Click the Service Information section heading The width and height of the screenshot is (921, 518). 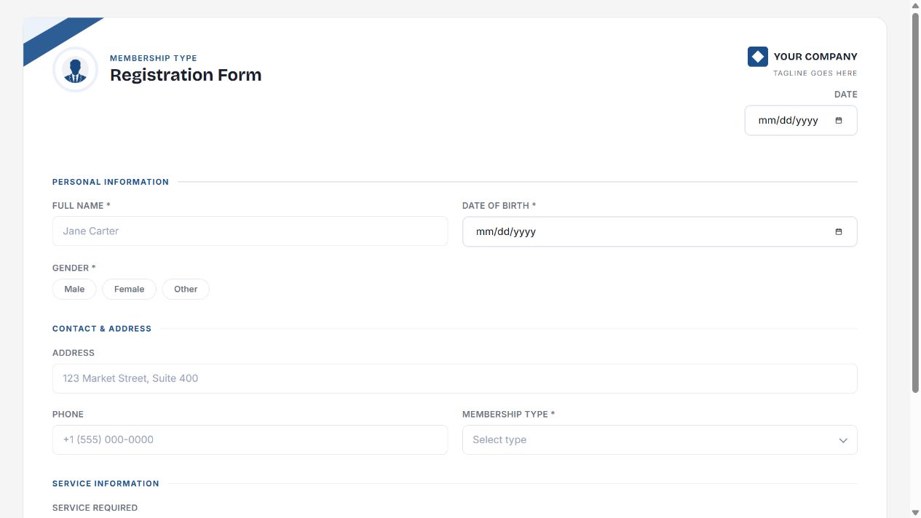tap(106, 484)
